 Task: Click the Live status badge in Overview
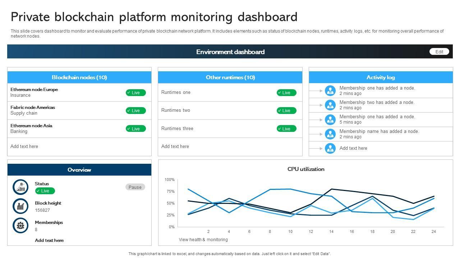pos(45,191)
